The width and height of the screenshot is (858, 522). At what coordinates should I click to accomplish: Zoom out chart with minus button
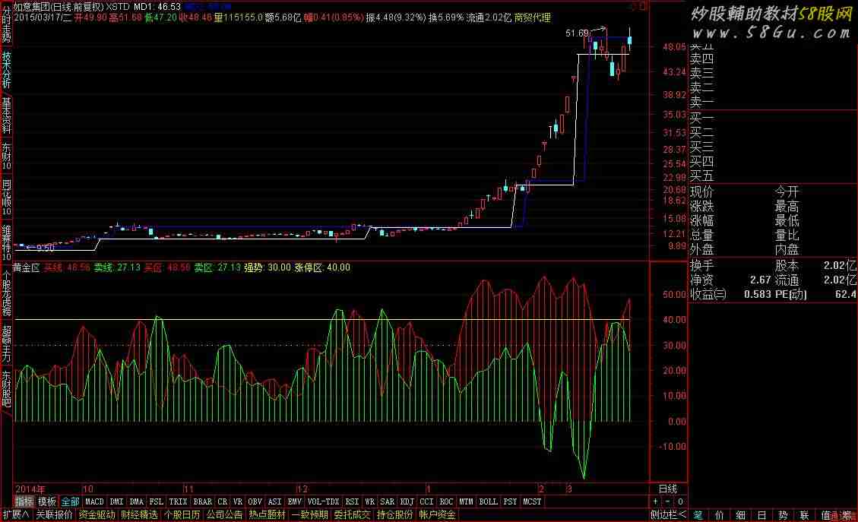pos(667,501)
